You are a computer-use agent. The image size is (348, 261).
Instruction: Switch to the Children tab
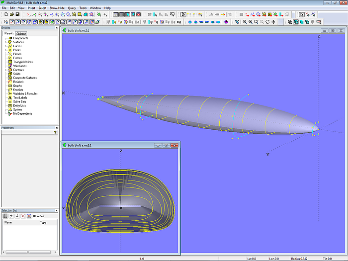click(21, 34)
